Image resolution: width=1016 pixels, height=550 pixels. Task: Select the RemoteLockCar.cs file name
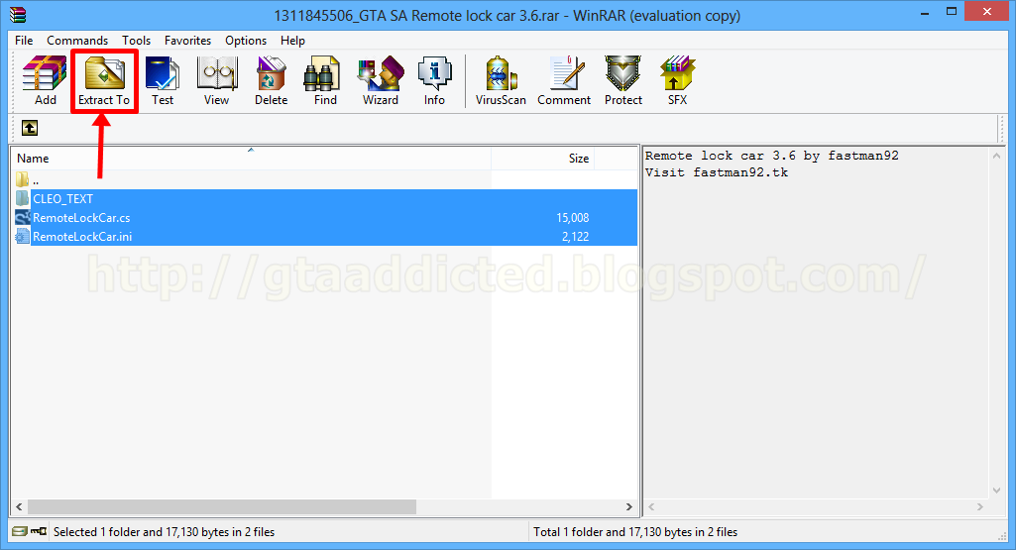coord(81,218)
